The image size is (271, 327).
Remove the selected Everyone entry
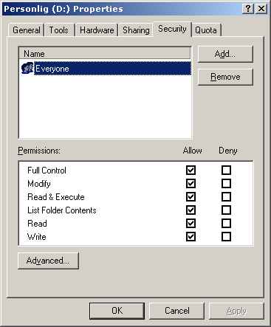(225, 77)
